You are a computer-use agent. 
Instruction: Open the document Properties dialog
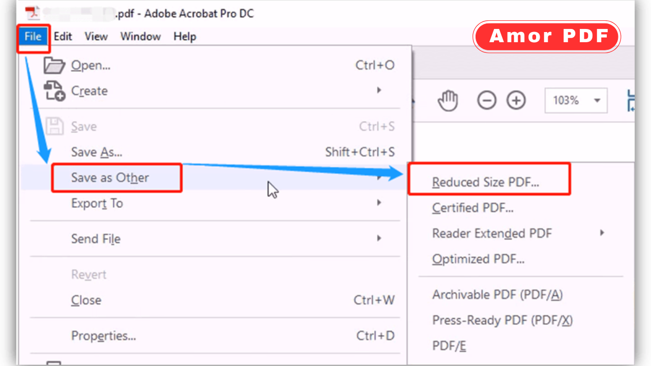tap(103, 335)
